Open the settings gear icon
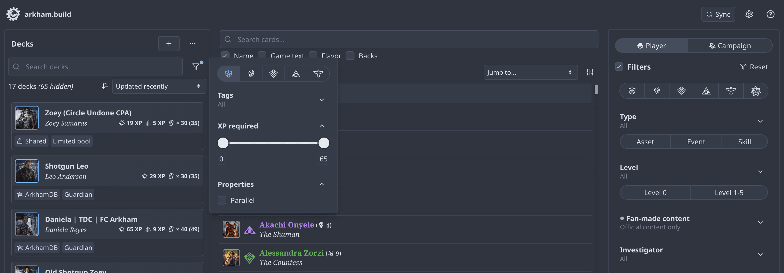Screen dimensions: 784x273 [x=749, y=14]
